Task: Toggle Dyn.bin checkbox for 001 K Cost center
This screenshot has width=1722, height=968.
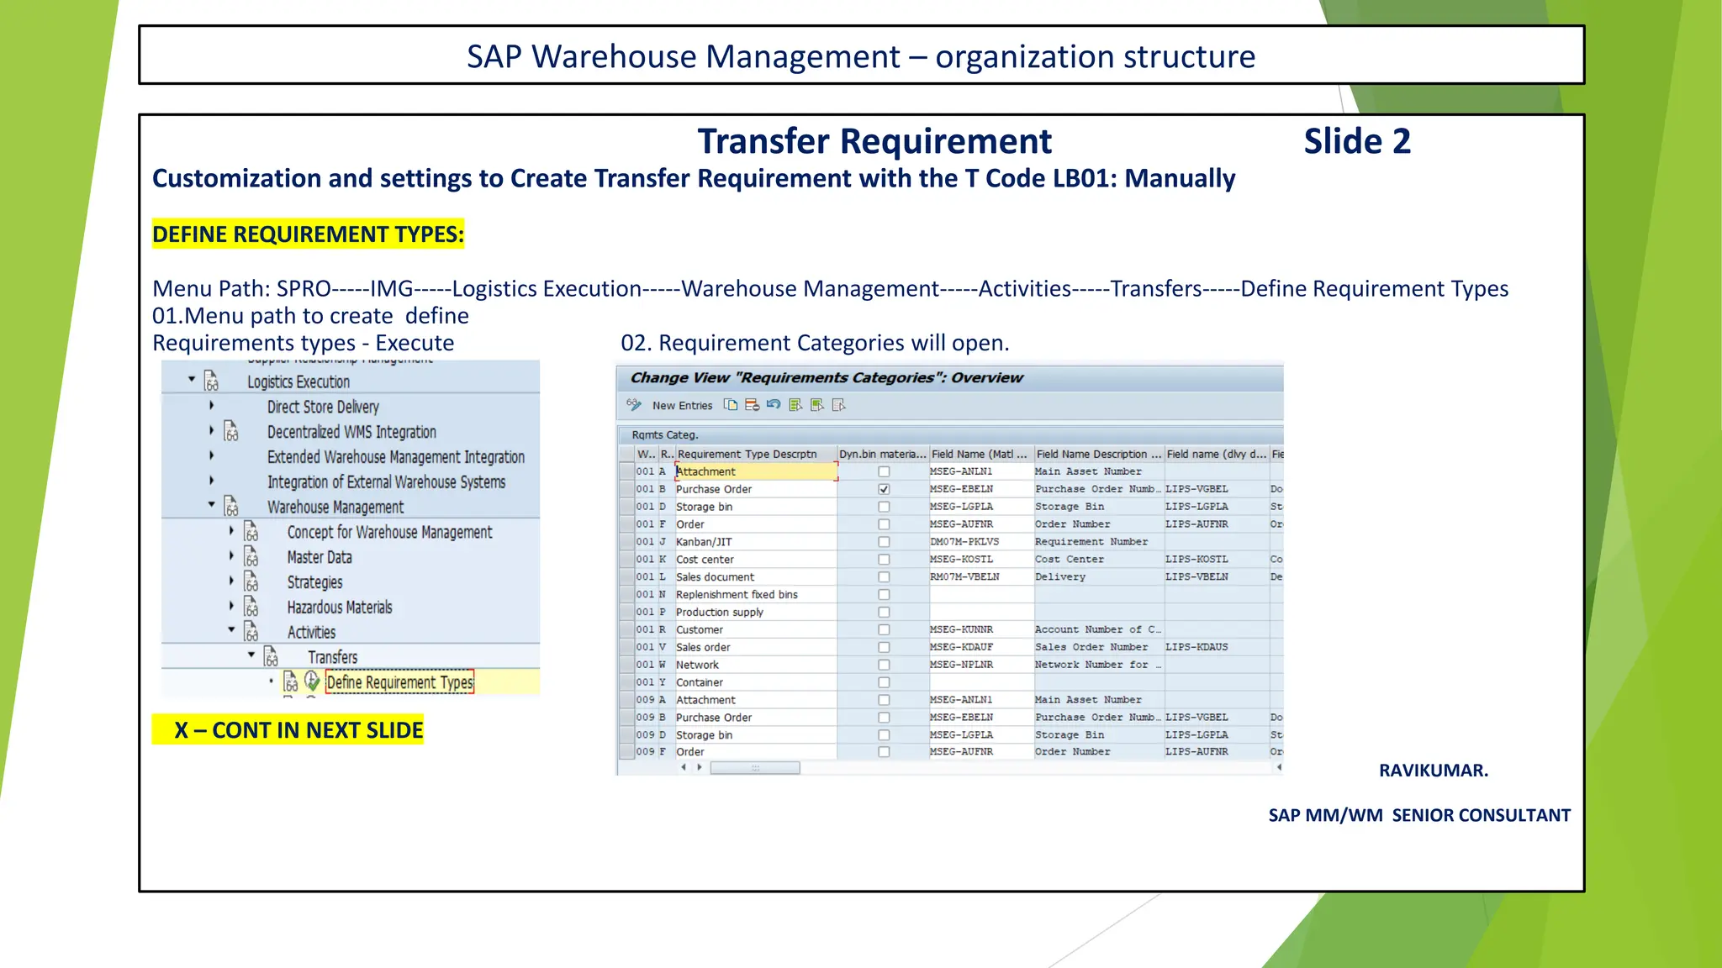Action: 884,560
